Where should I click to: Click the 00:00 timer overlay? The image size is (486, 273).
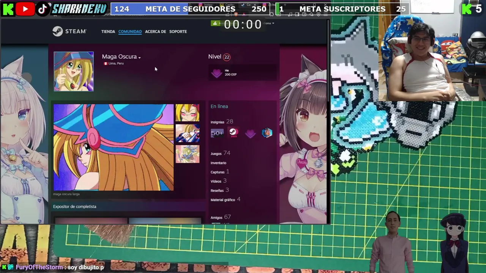point(243,24)
